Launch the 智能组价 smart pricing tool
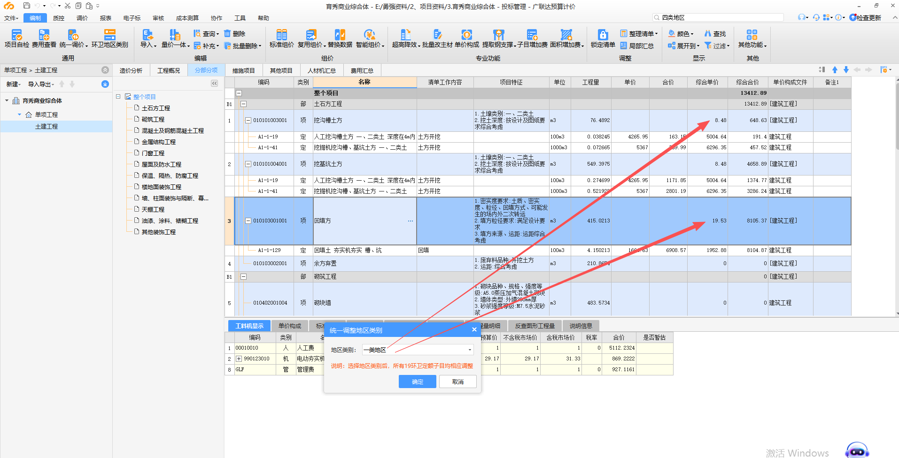The image size is (899, 458). 370,38
